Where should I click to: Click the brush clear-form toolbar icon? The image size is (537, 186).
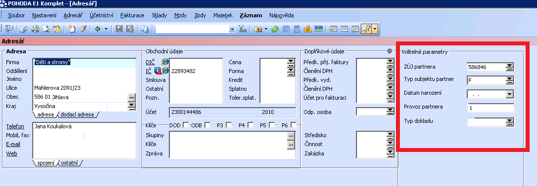83,29
